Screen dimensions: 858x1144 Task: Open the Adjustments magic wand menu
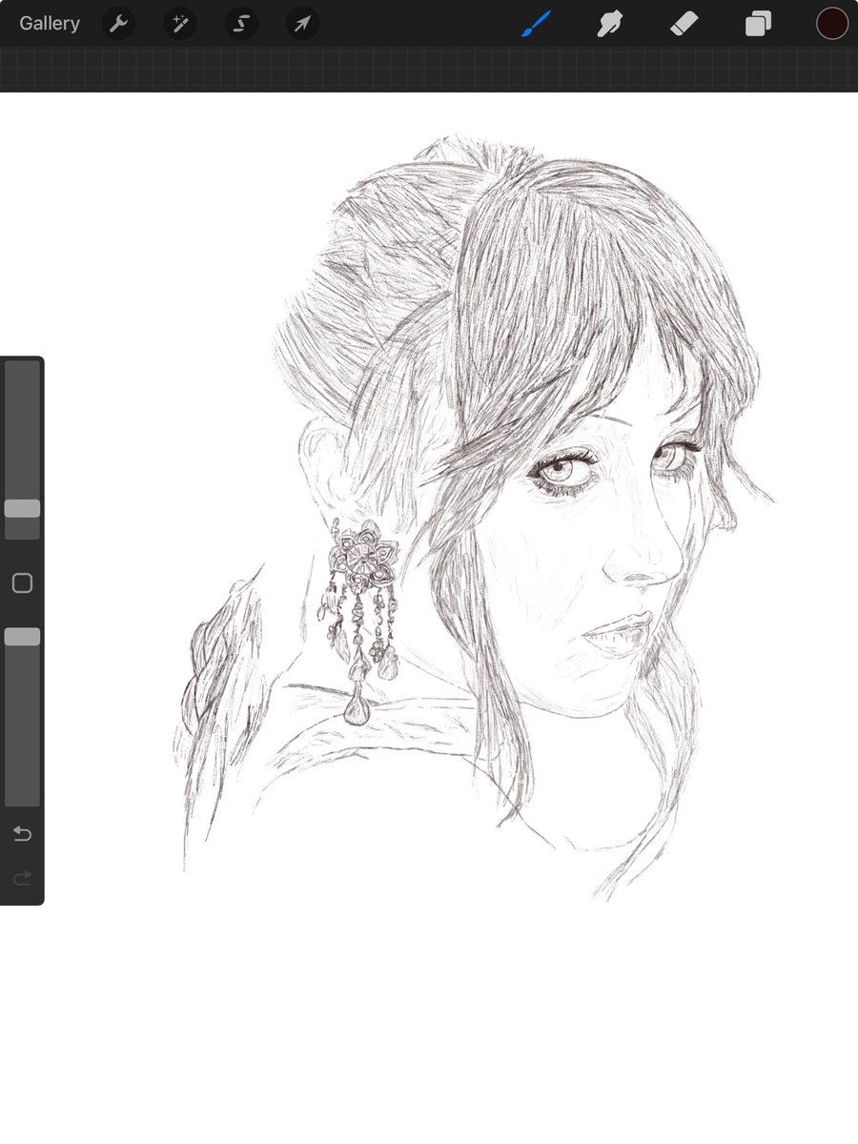coord(179,24)
